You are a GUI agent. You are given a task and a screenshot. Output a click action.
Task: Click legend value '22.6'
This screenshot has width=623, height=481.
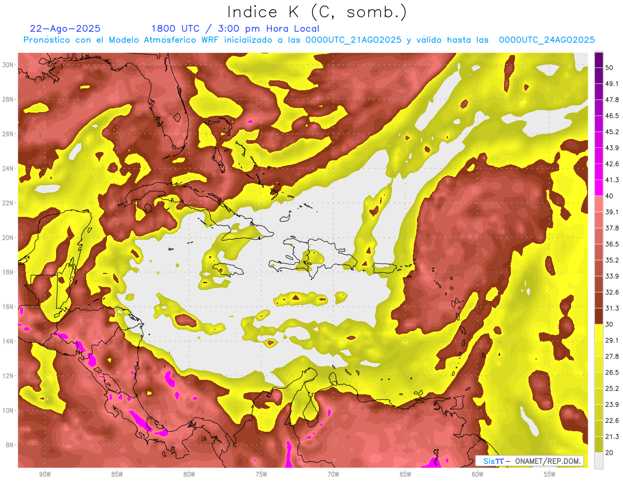612,421
